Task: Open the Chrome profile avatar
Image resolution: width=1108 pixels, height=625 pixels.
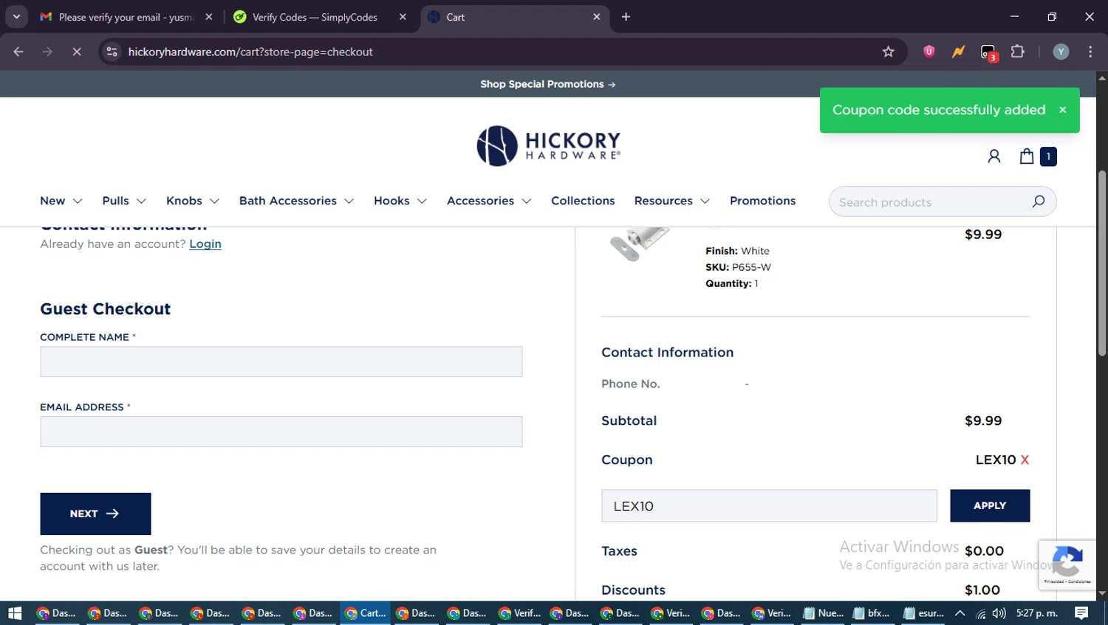Action: click(1061, 52)
